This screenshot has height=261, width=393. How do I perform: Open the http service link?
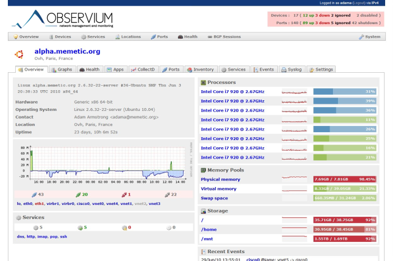30,237
